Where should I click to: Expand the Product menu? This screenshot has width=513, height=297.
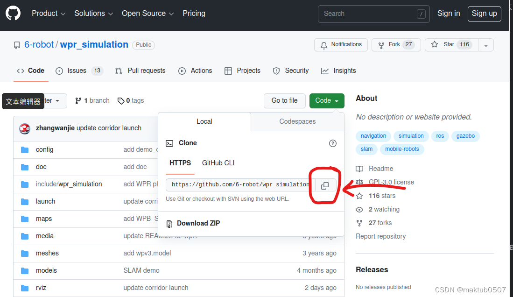[49, 14]
